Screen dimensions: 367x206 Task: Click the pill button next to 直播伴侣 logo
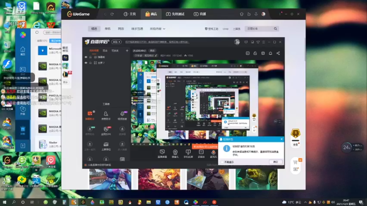pyautogui.click(x=117, y=42)
